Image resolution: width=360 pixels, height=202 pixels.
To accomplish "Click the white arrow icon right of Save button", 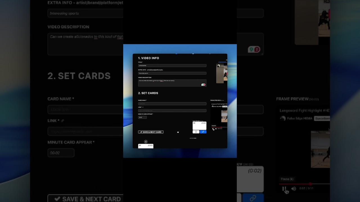I will point(178,132).
